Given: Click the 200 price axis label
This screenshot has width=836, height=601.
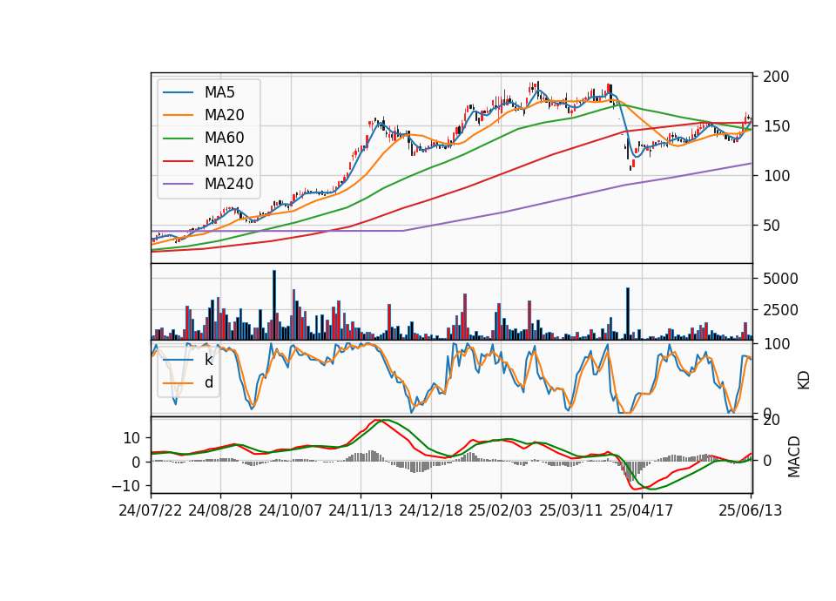Looking at the screenshot, I should (776, 77).
